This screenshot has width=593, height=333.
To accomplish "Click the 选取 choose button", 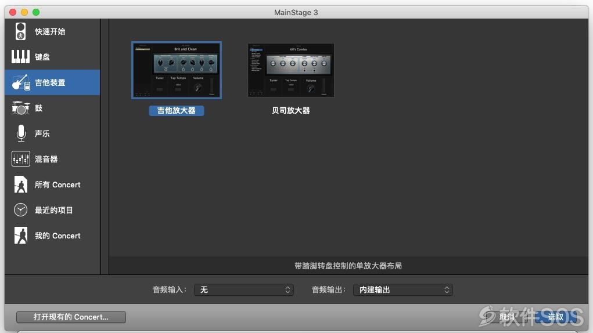I will point(556,317).
